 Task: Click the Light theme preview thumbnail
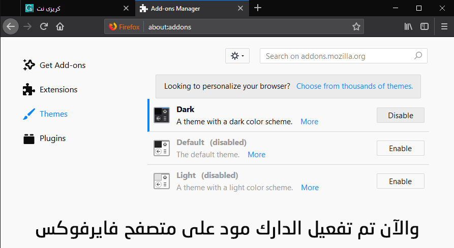click(x=162, y=181)
